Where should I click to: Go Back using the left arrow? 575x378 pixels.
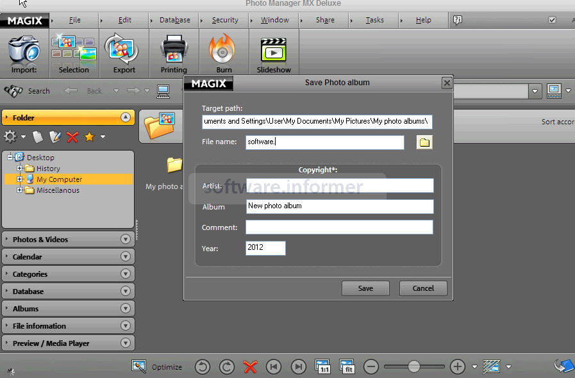tap(71, 90)
